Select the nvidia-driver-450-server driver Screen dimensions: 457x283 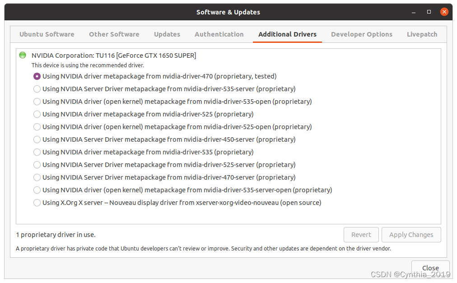pos(37,139)
